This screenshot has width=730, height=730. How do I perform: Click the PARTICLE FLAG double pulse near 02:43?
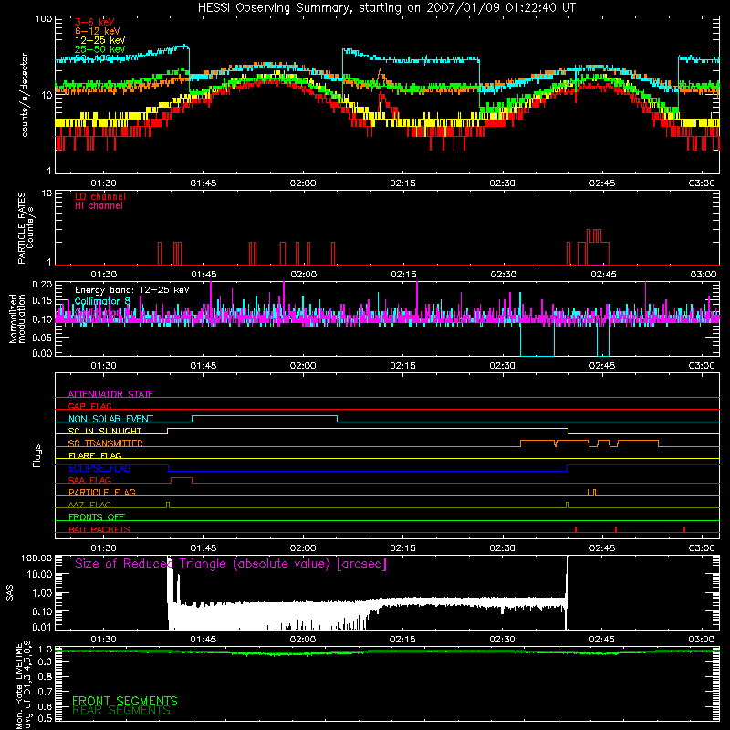(x=591, y=492)
